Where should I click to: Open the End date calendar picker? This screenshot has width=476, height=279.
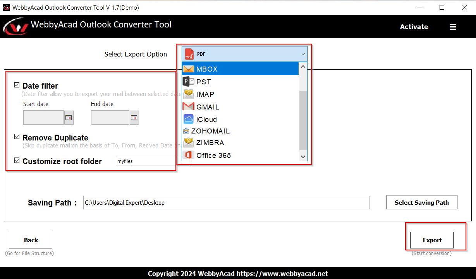(x=134, y=117)
